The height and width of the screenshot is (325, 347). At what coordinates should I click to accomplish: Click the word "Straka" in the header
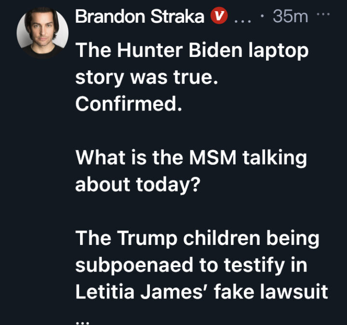point(177,16)
